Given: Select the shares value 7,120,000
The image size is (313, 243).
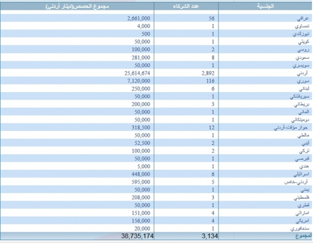Looking at the screenshot, I should tap(139, 81).
